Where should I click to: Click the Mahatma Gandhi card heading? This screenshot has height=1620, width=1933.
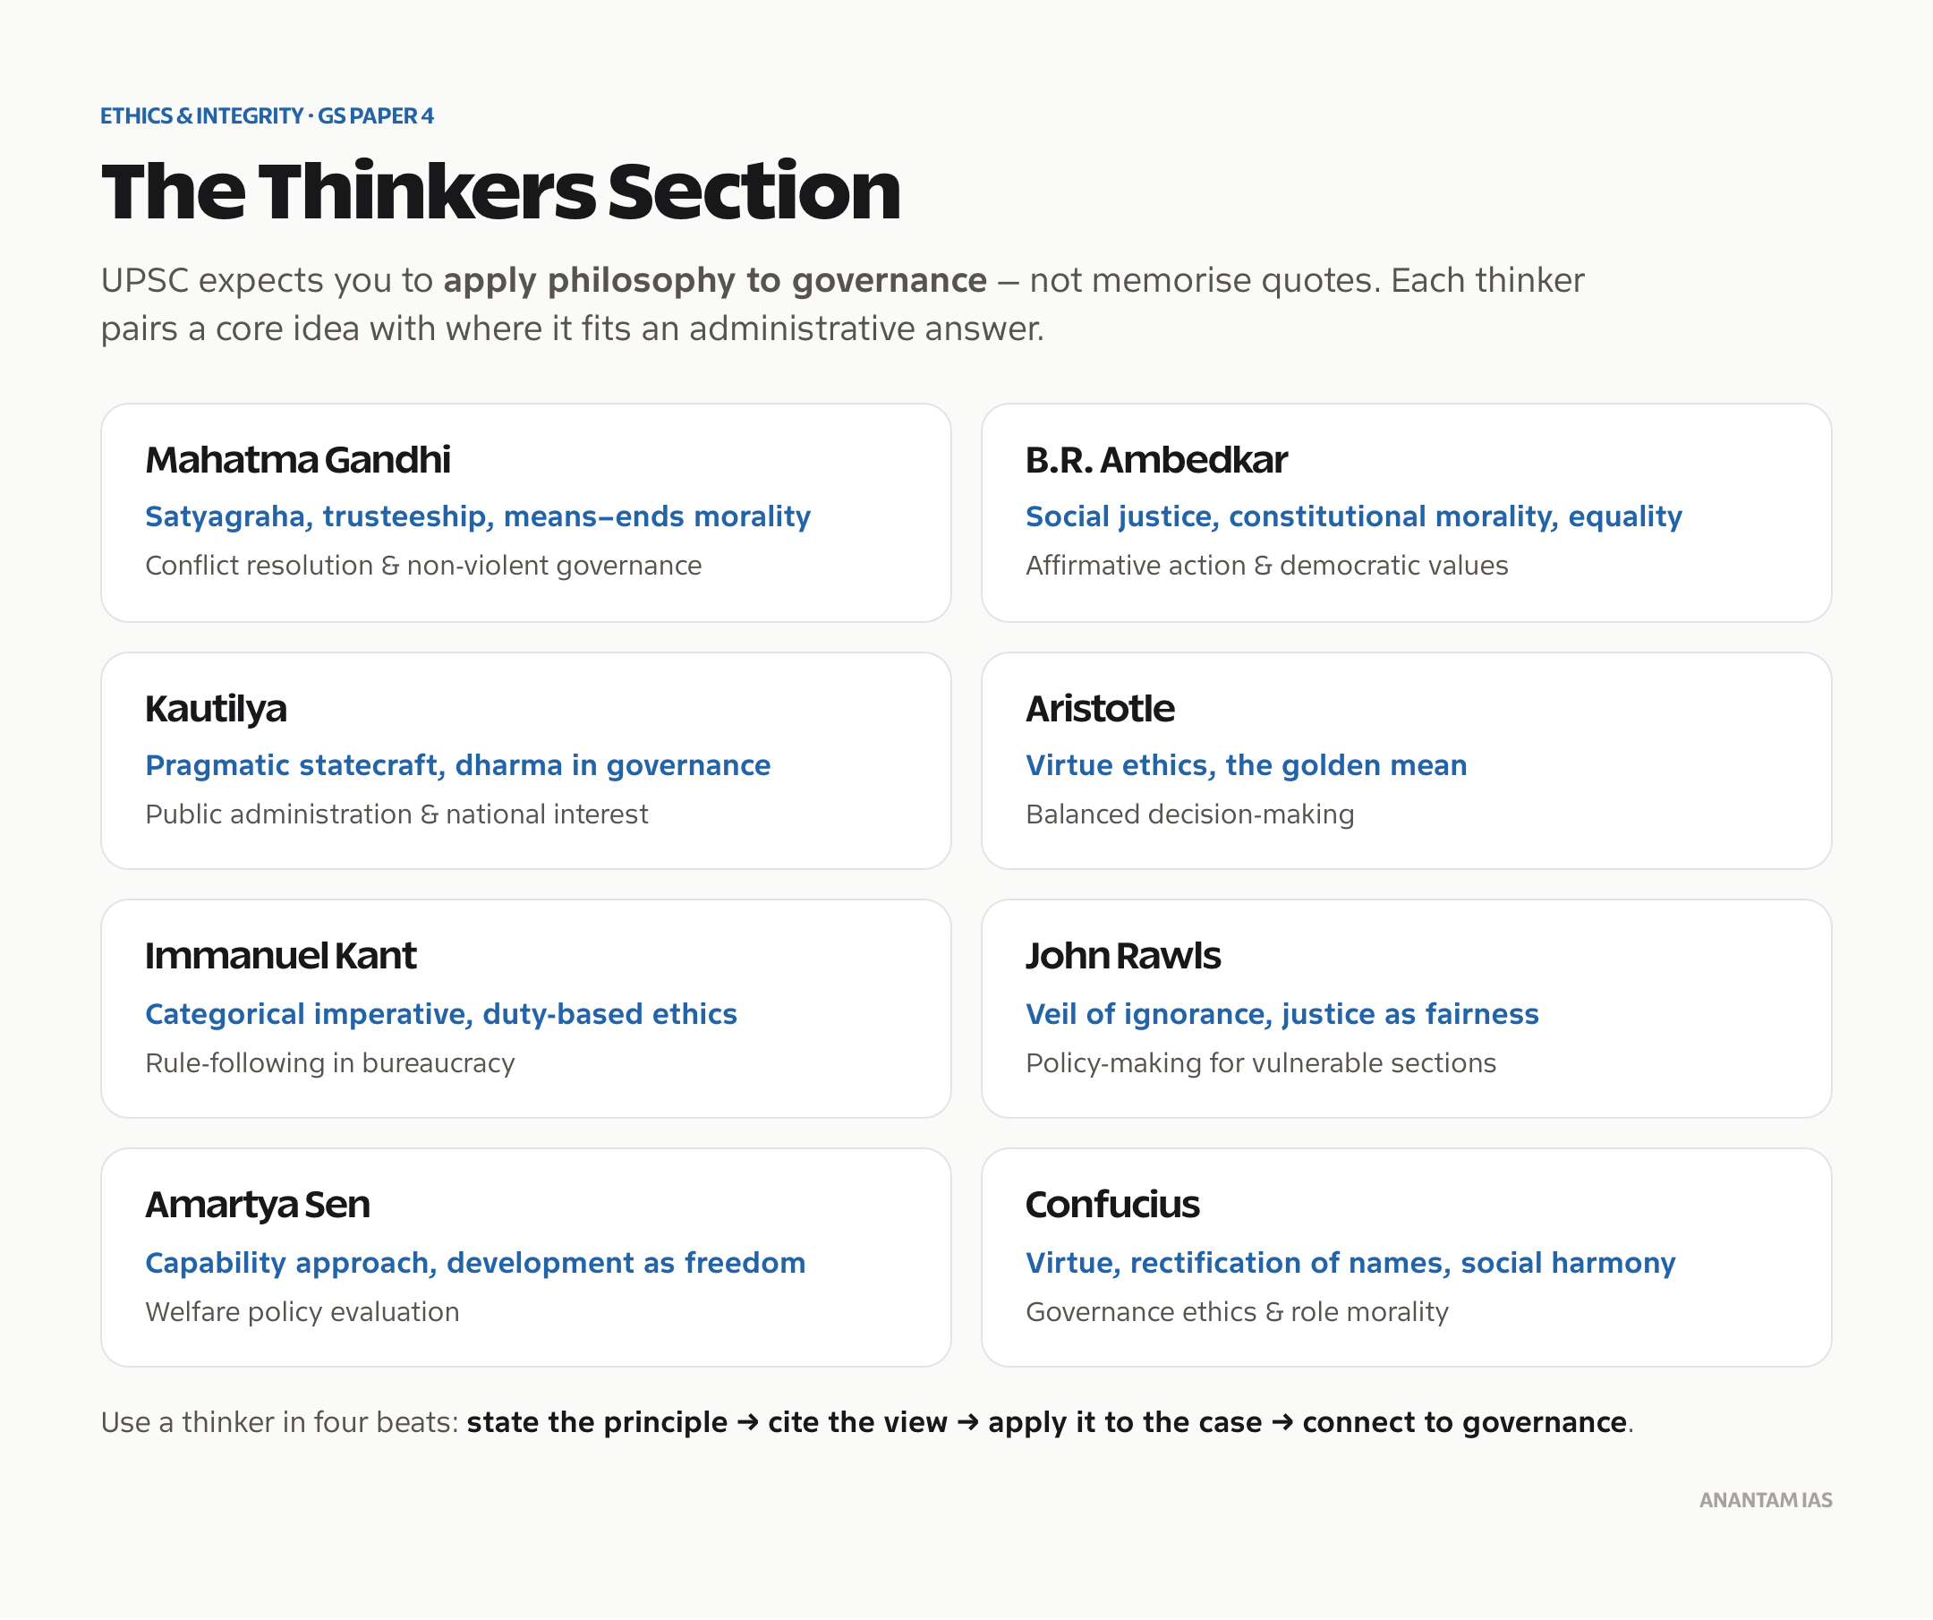click(x=298, y=460)
